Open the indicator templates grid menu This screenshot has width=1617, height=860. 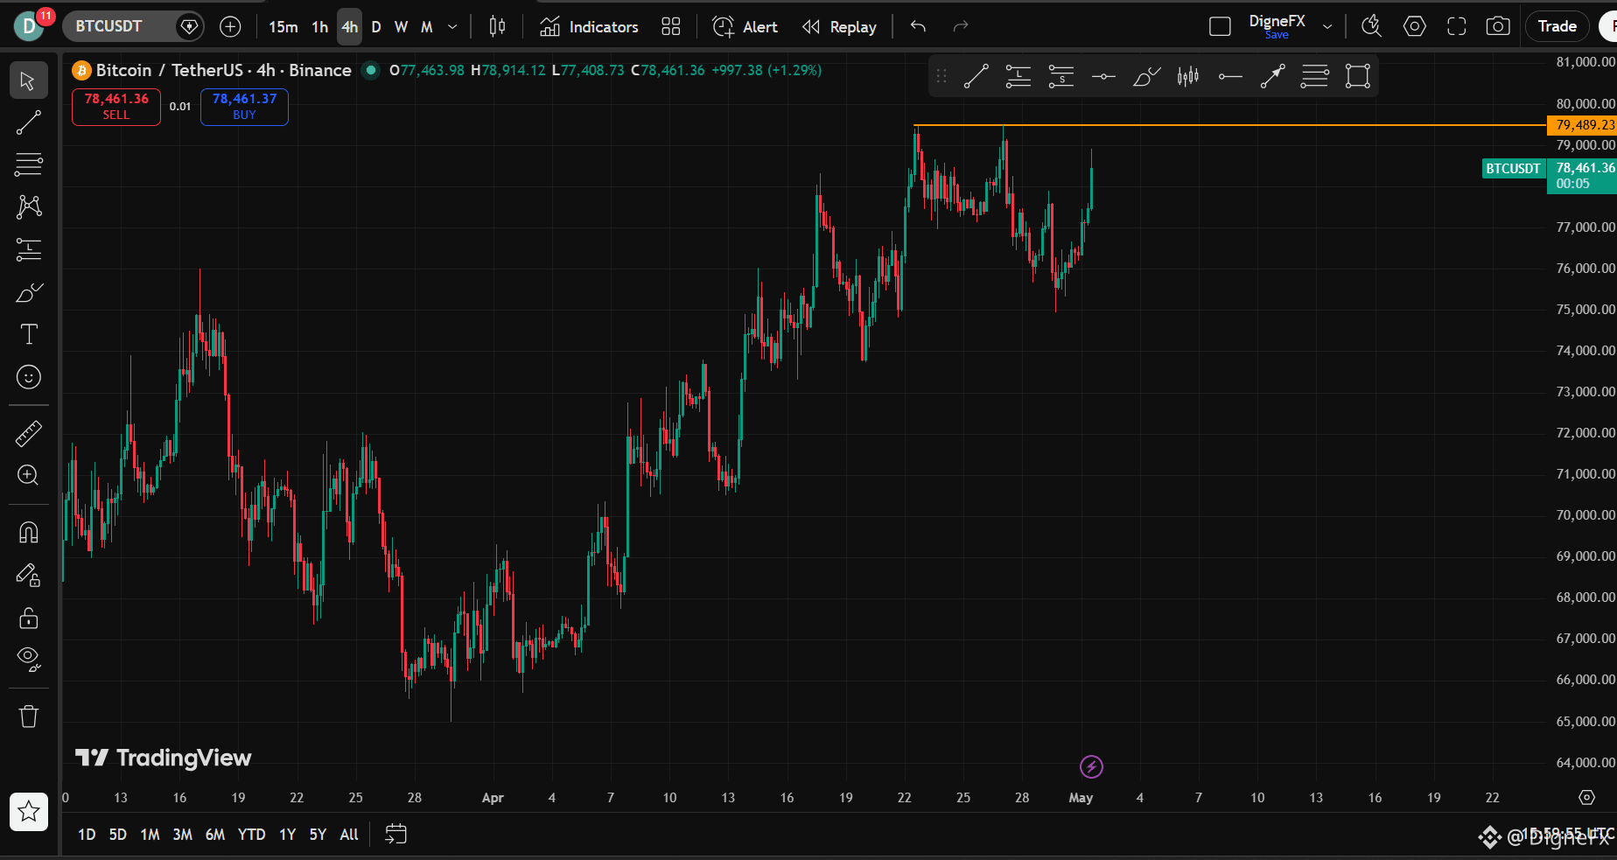(x=671, y=27)
